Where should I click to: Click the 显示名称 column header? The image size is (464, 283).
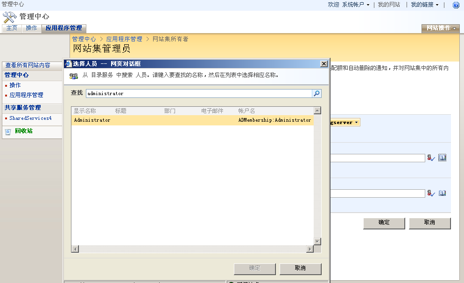(x=85, y=111)
